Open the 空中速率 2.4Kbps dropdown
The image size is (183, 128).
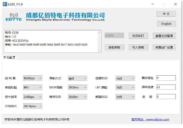pos(33,97)
